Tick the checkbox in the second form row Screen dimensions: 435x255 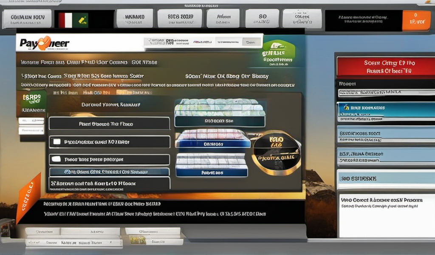click(56, 142)
